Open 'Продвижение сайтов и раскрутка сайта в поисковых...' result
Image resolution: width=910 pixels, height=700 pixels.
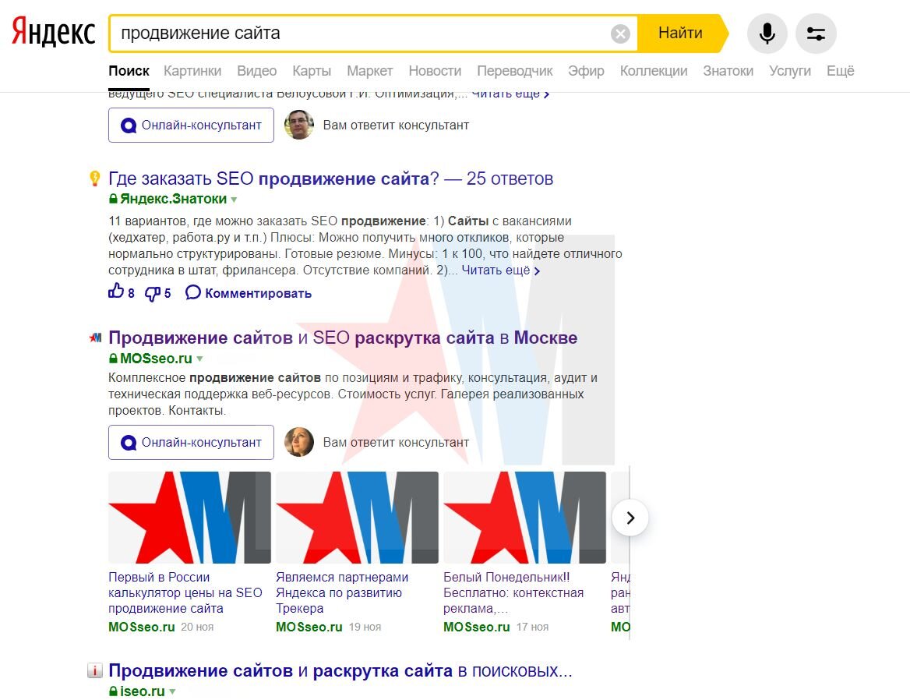(340, 671)
